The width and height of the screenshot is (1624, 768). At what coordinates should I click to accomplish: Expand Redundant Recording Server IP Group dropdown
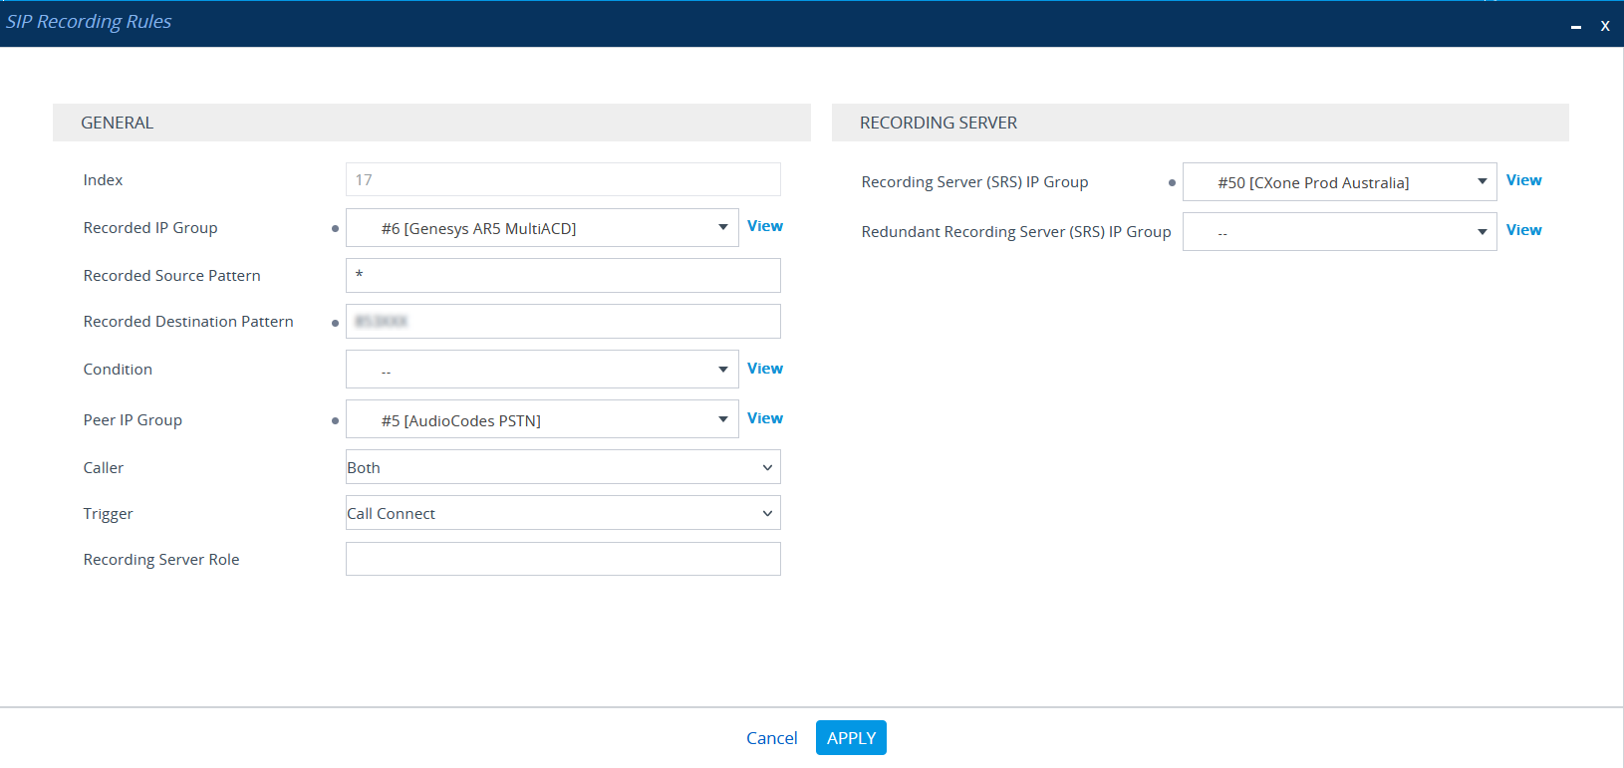coord(1338,232)
